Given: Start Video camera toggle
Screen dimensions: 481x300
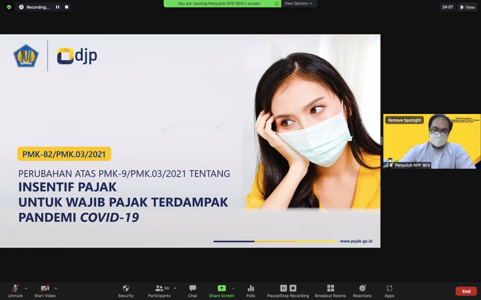Looking at the screenshot, I should pyautogui.click(x=45, y=288).
